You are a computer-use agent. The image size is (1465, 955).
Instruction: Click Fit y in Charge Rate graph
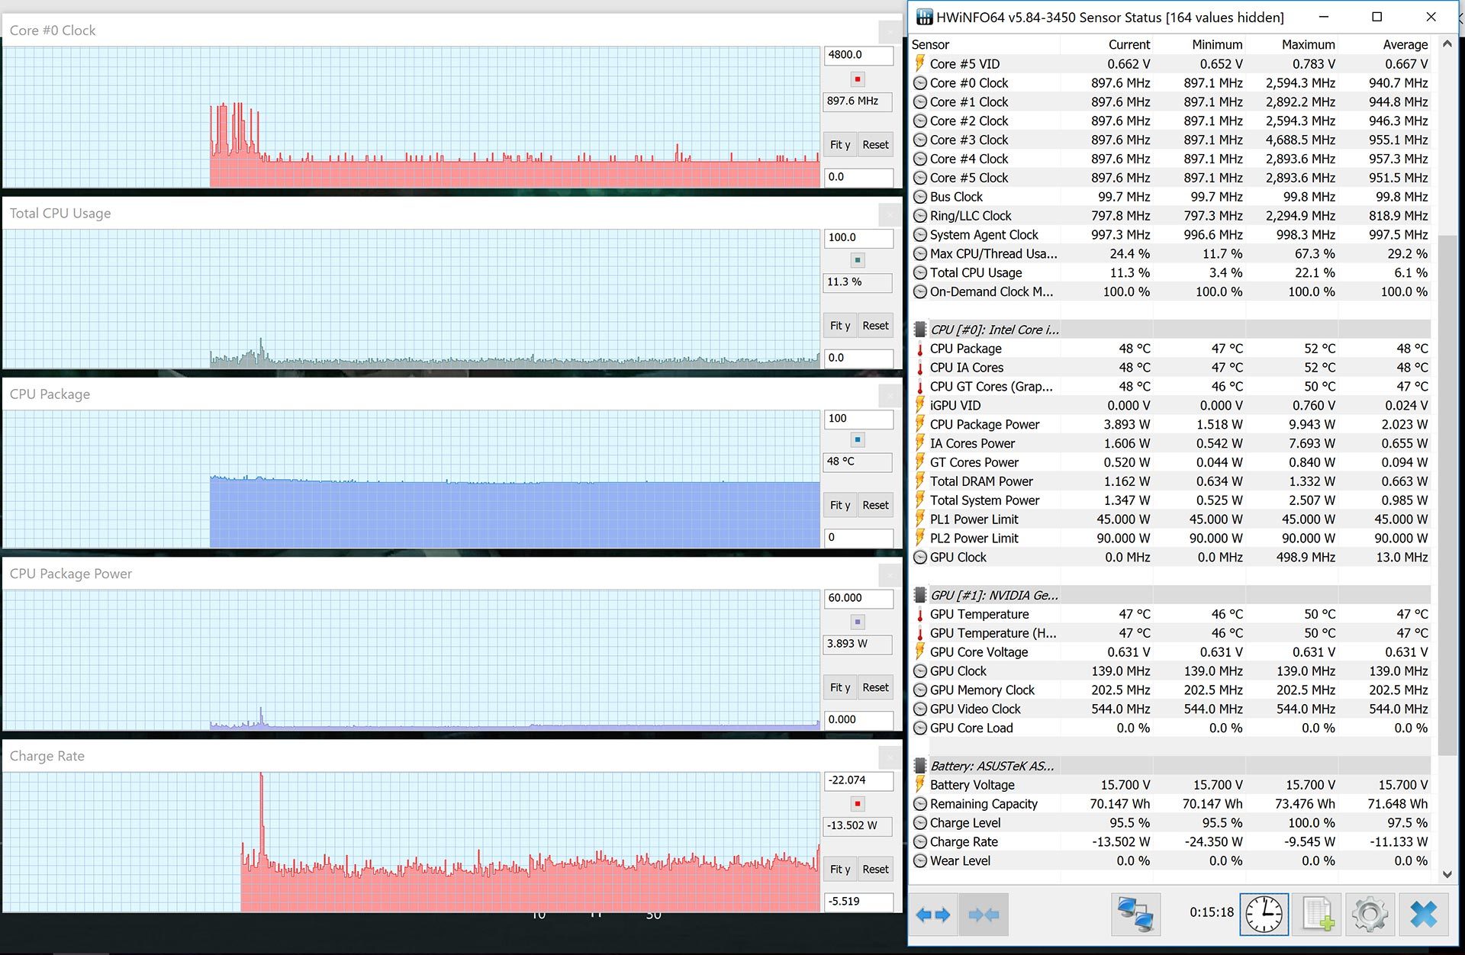(840, 870)
